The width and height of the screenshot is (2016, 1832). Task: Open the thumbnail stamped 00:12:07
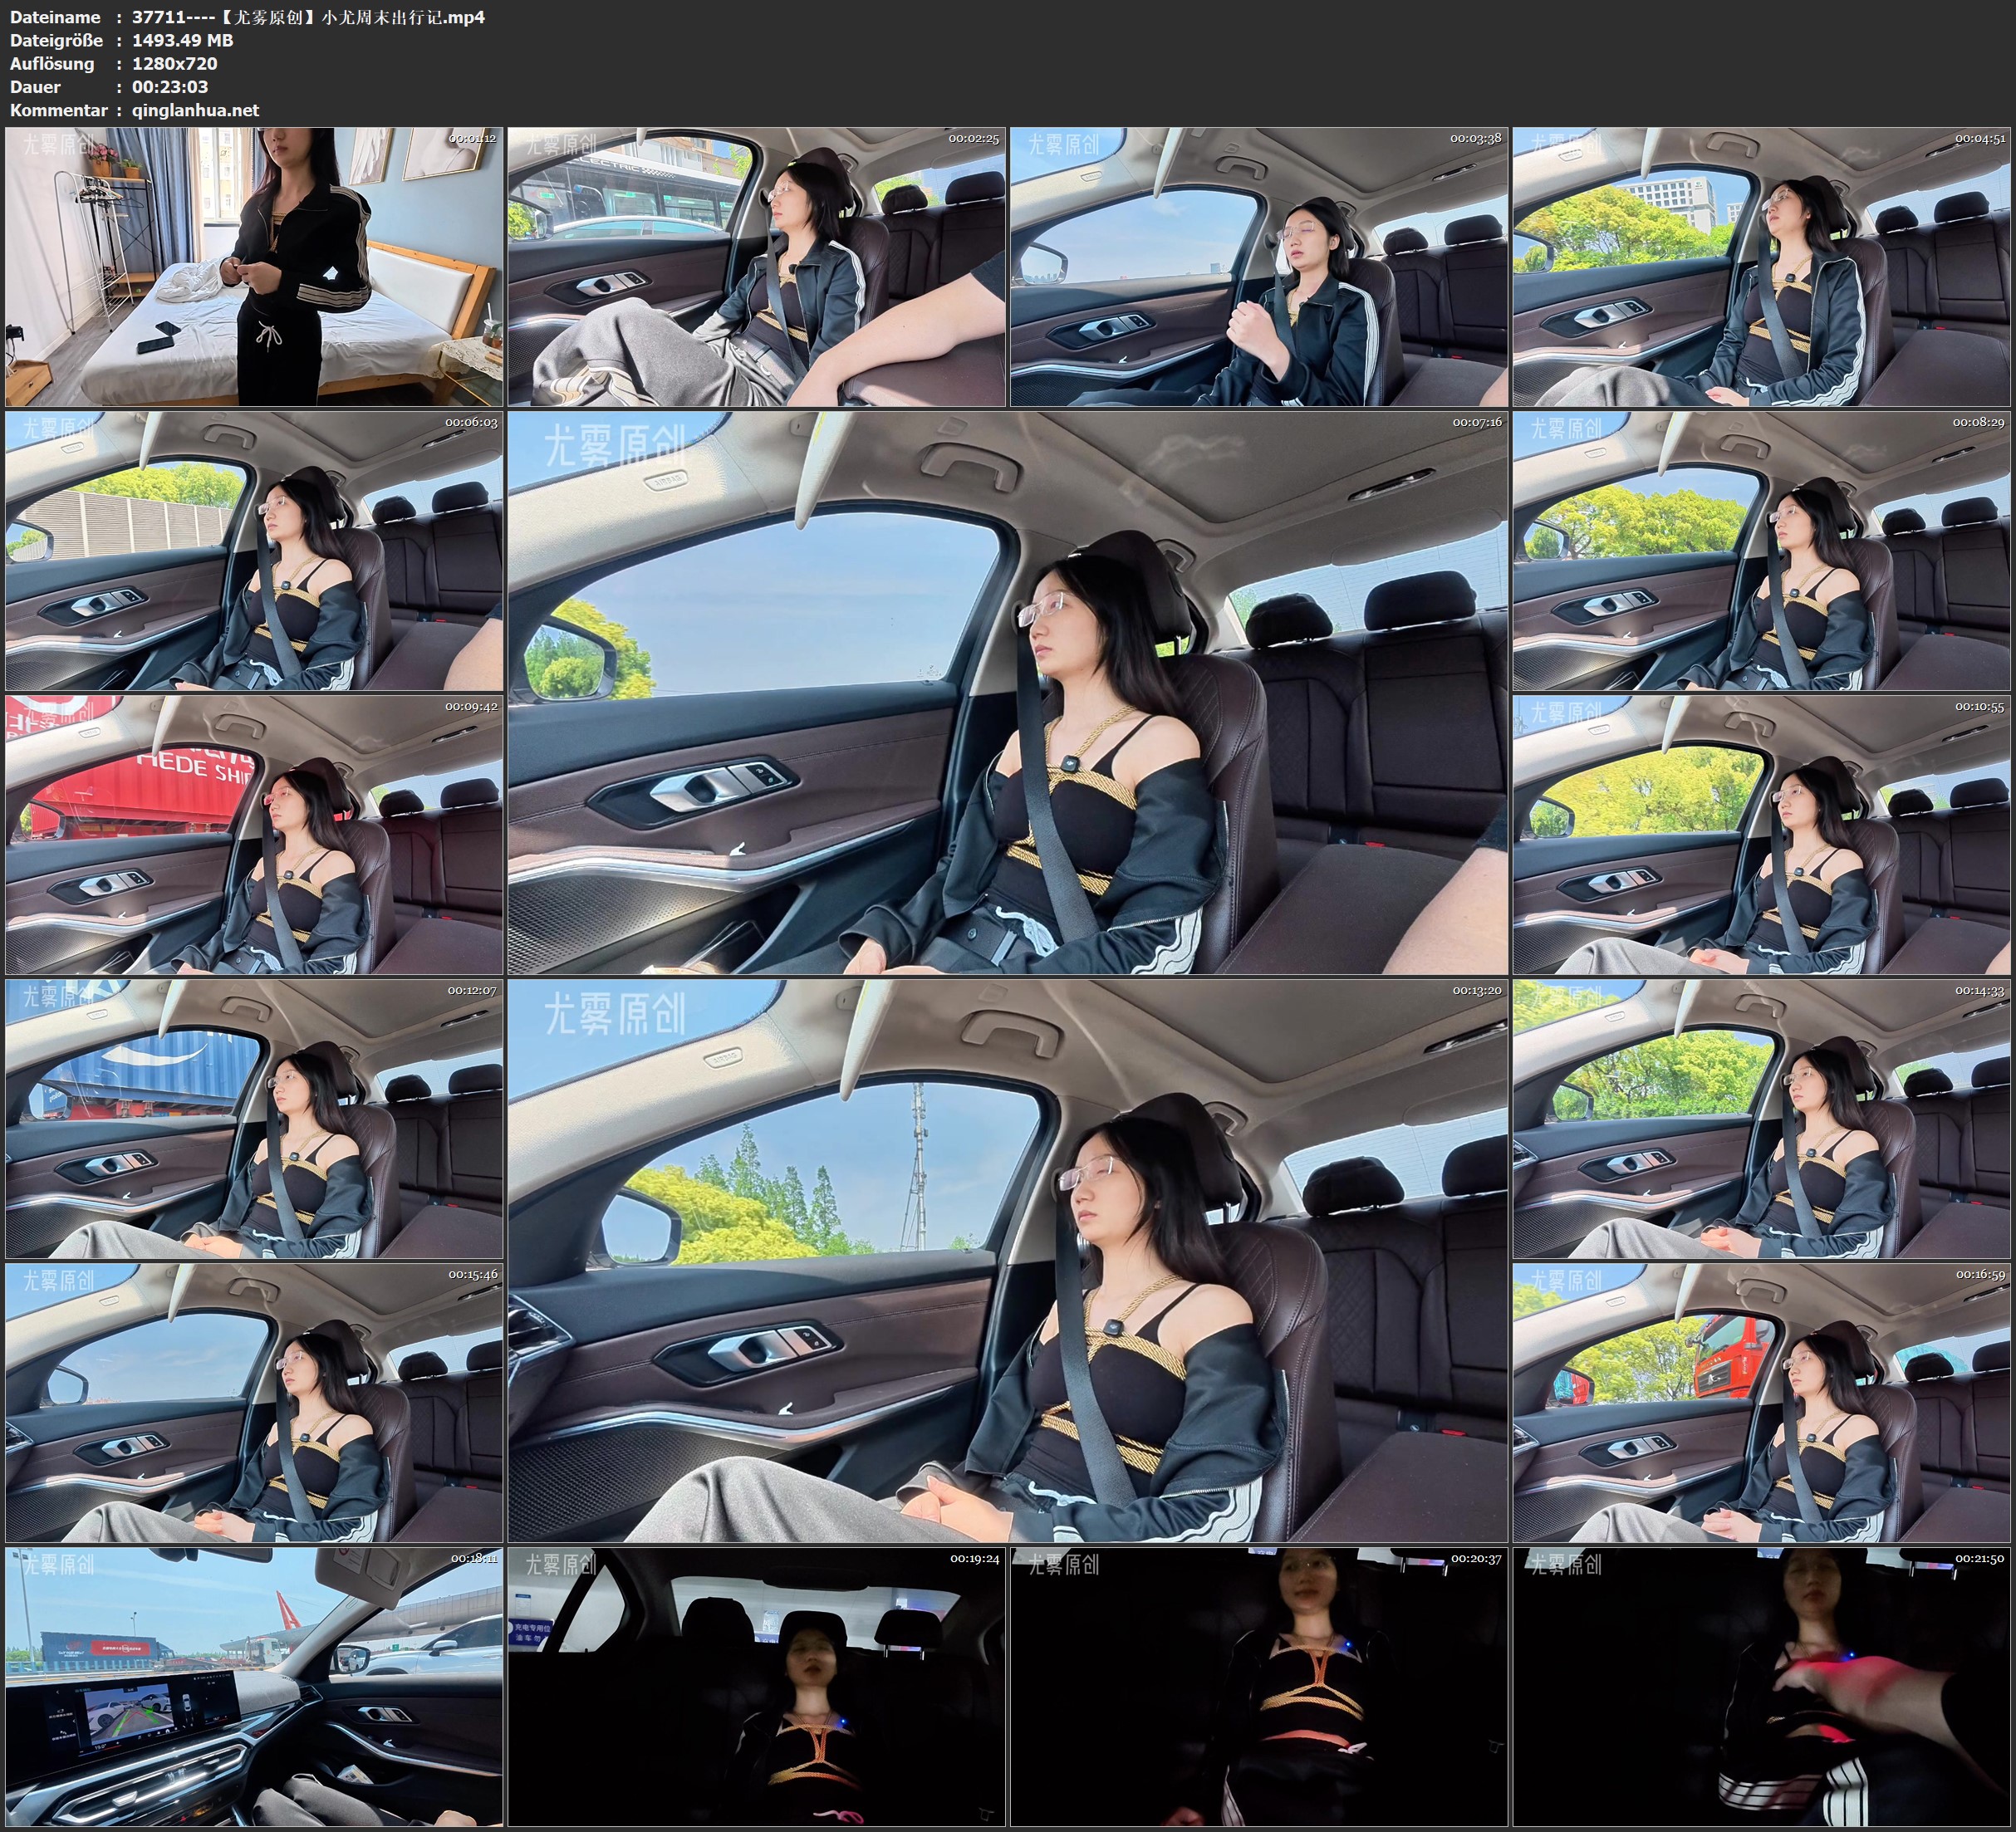tap(254, 1118)
